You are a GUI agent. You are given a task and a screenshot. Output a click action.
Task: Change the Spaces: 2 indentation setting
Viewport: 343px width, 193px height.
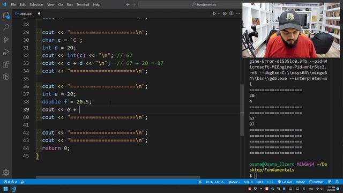pyautogui.click(x=234, y=182)
